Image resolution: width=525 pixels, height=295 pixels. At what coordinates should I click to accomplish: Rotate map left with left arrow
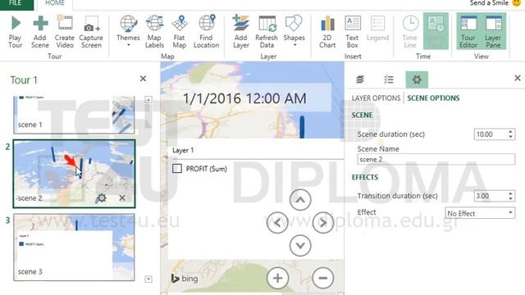click(x=277, y=223)
